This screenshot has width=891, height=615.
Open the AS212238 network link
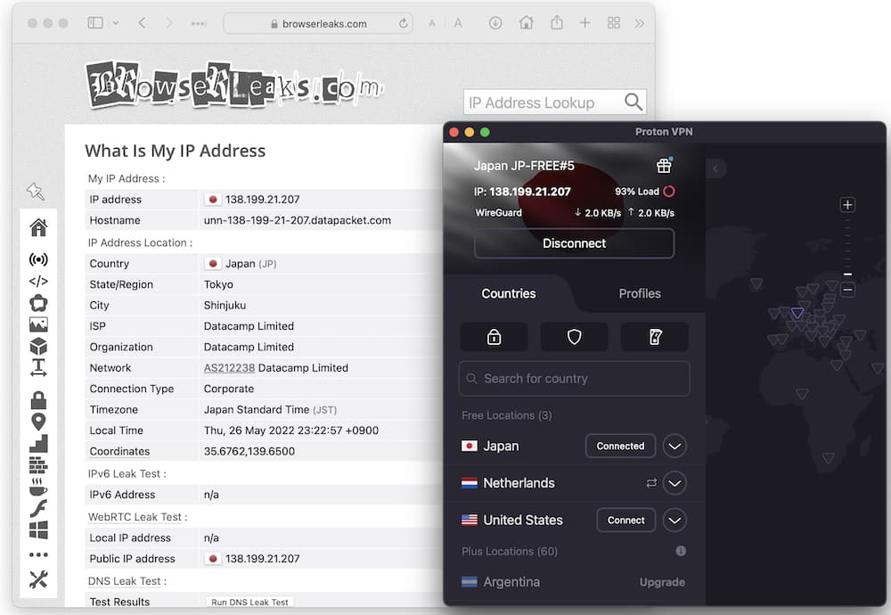point(229,368)
